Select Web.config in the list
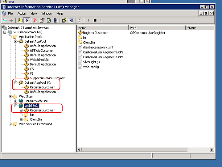Image resolution: width=222 pixels, height=167 pixels. [91, 67]
